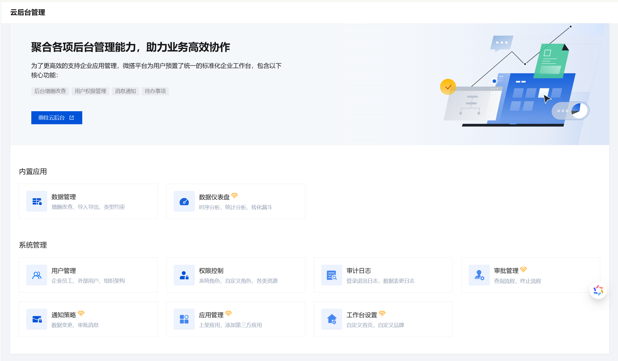The width and height of the screenshot is (618, 361).
Task: Open the 用户管理 card title
Action: 64,271
